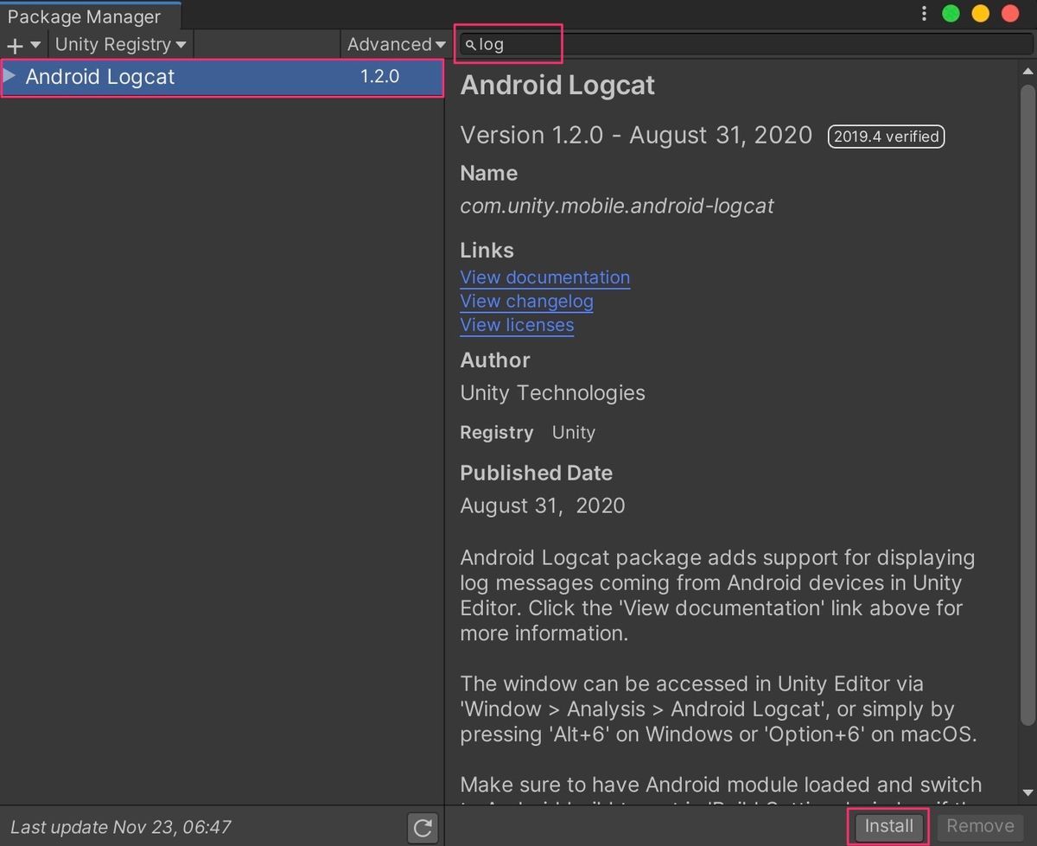The image size is (1037, 846).
Task: Click the Published Date value August 31, 2020
Action: (543, 506)
